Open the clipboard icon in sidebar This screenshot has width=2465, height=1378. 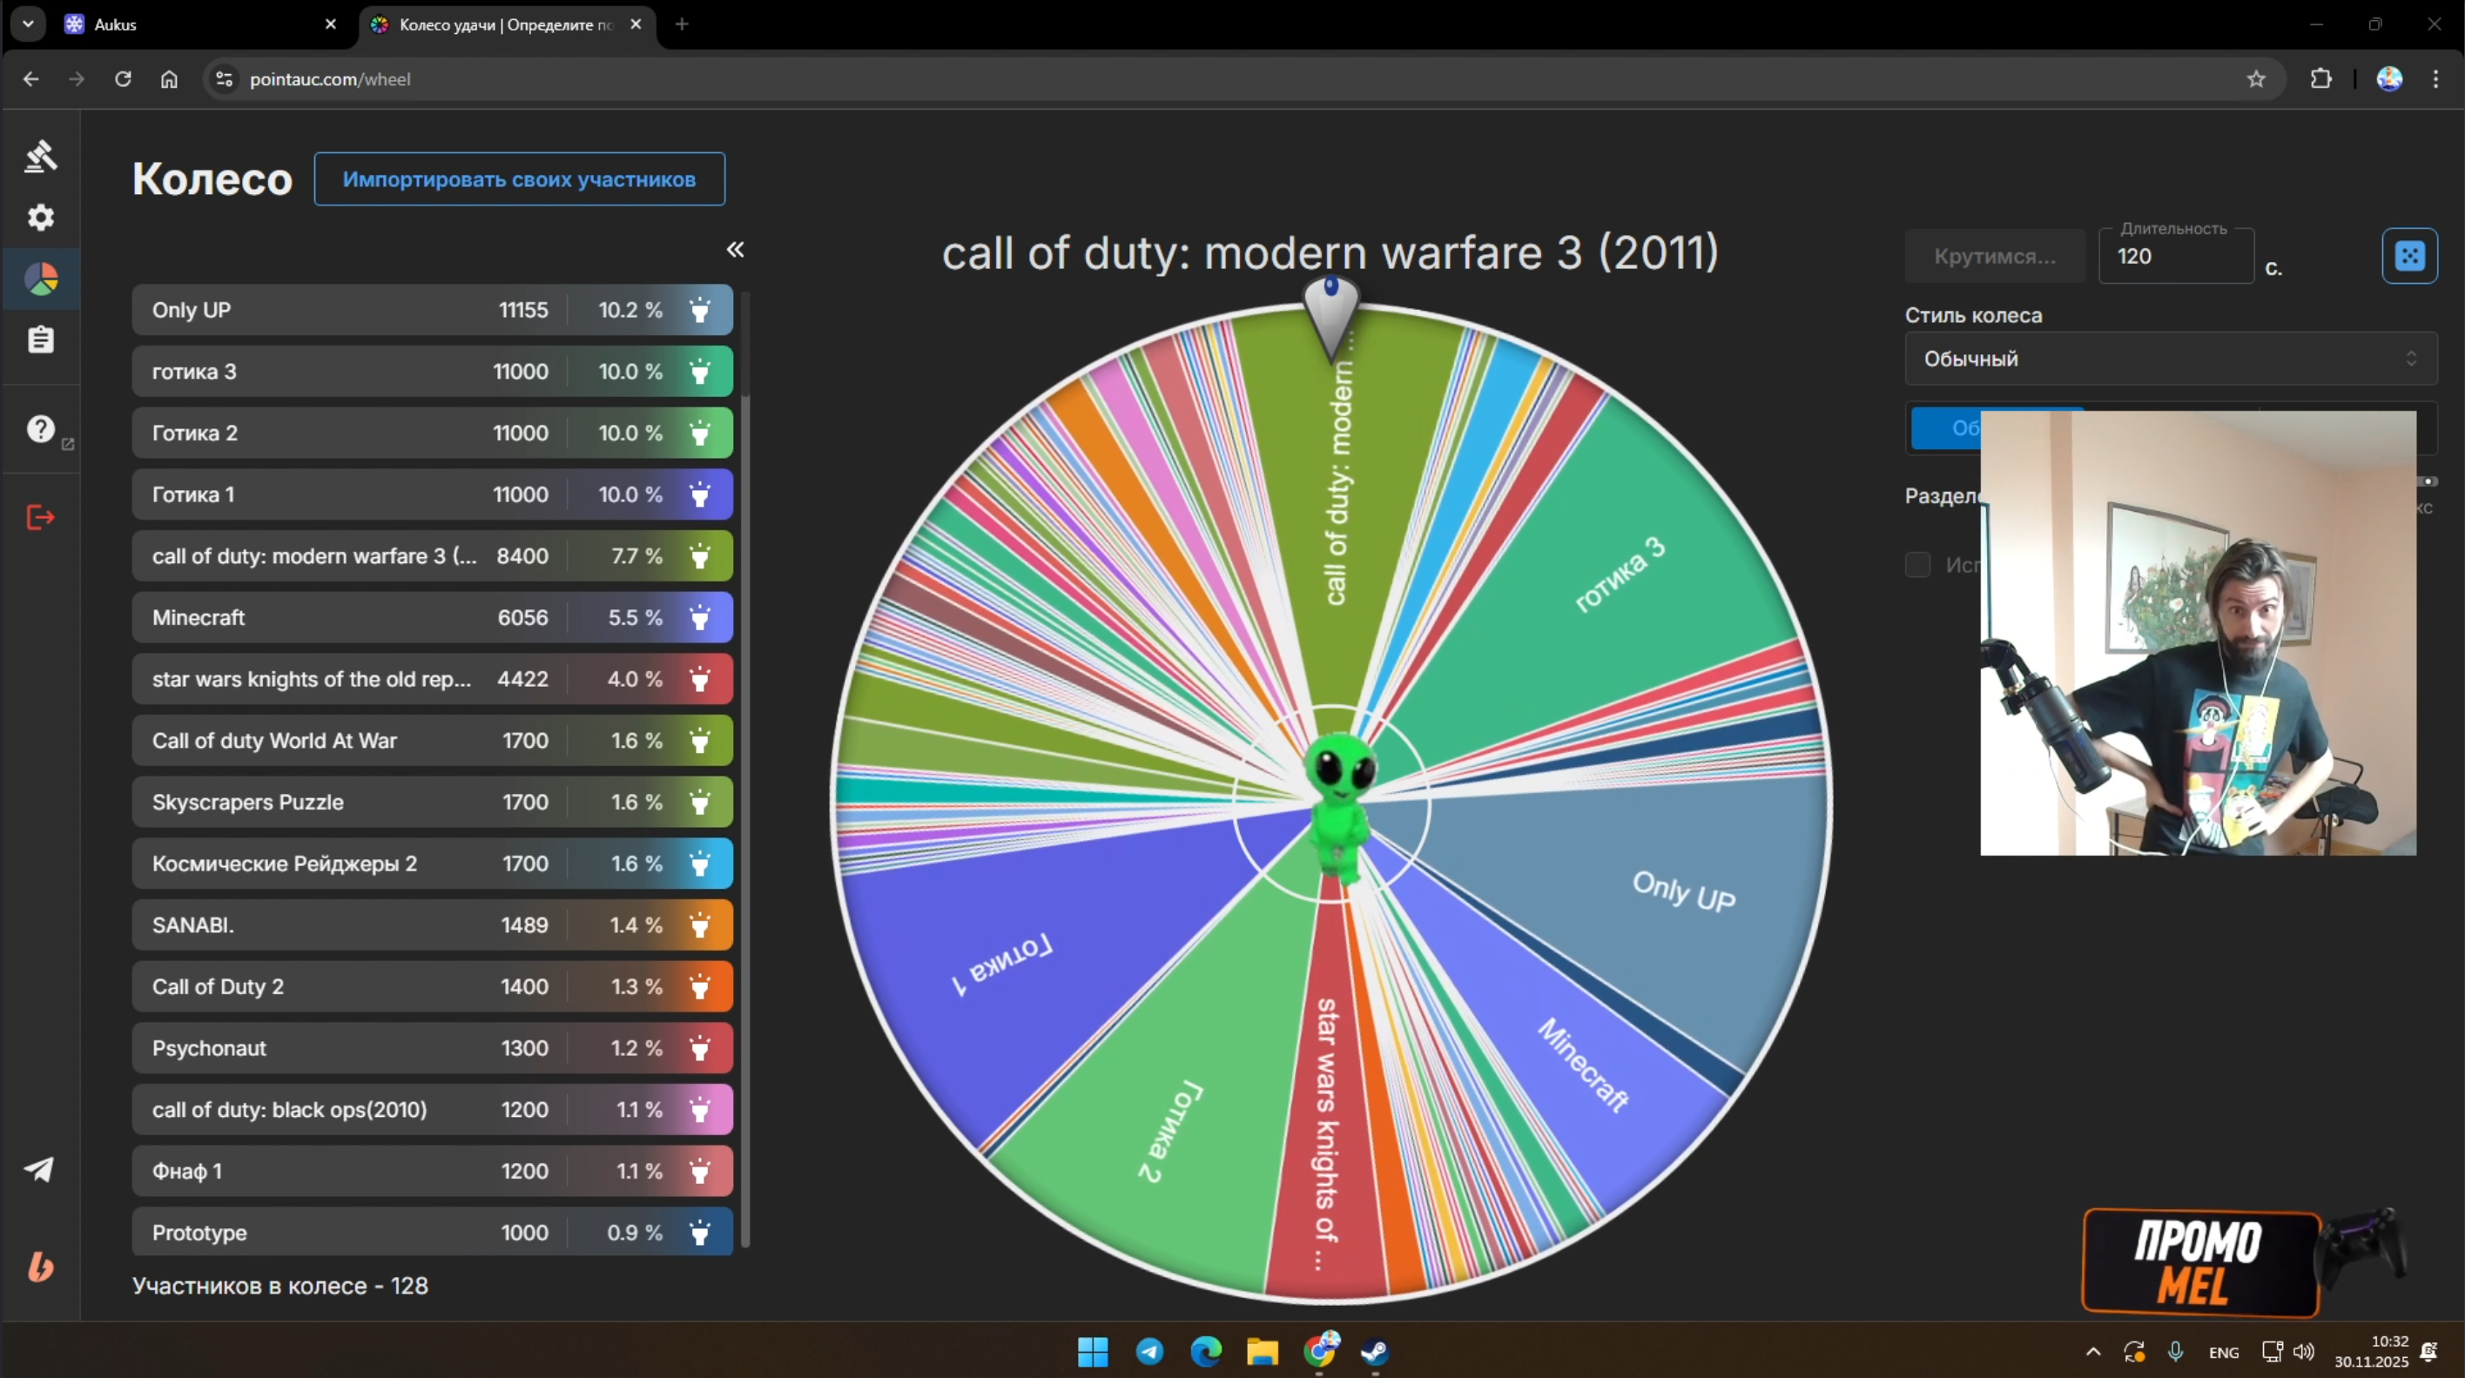(x=40, y=339)
